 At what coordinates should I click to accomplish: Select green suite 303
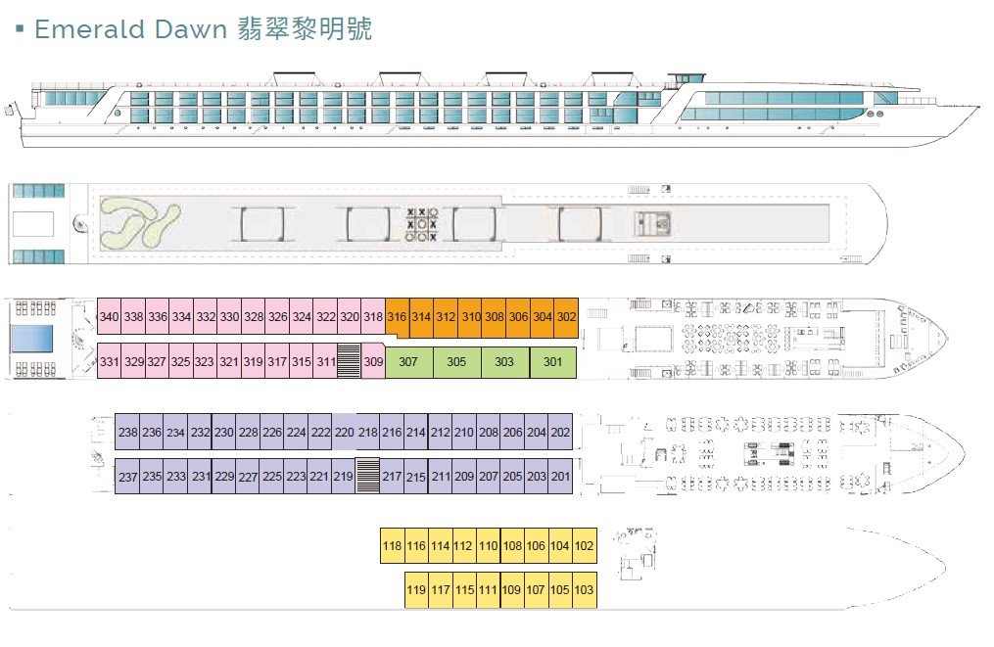coord(505,362)
